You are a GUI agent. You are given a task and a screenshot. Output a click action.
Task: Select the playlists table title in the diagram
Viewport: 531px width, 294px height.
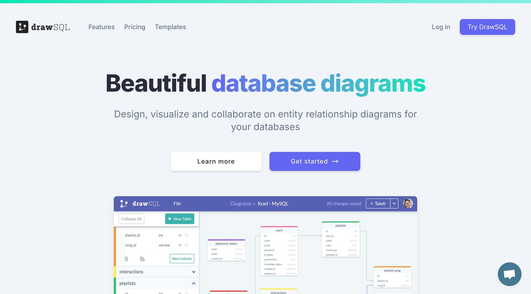(341, 226)
